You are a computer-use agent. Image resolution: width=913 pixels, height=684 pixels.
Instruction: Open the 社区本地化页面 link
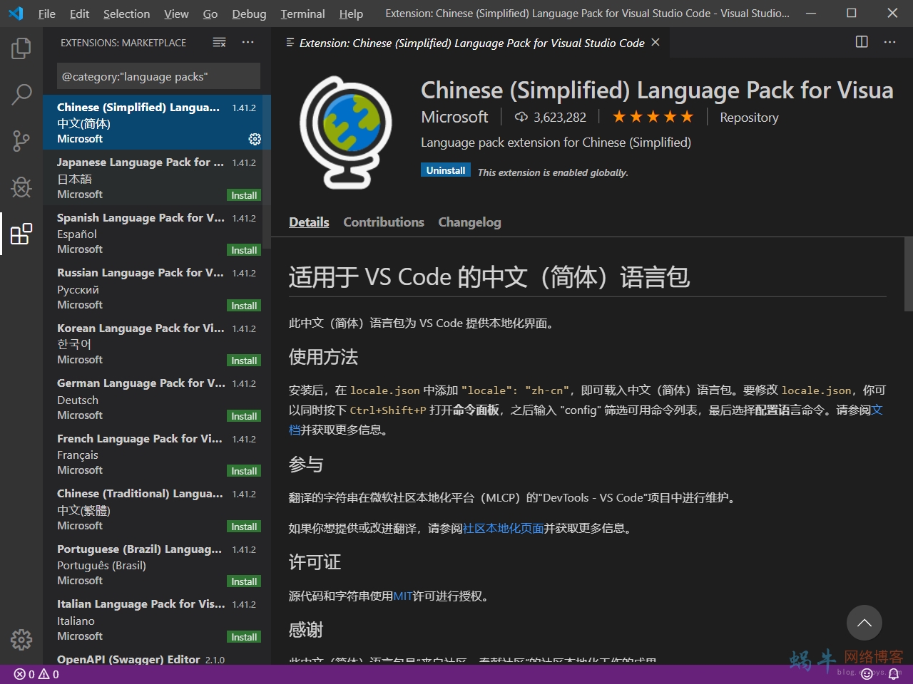coord(503,528)
